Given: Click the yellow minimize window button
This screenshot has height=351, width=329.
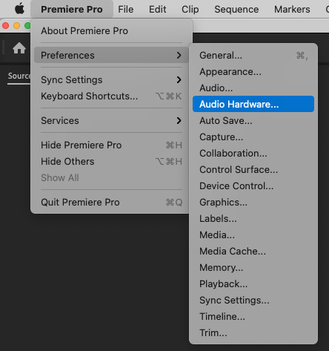Looking at the screenshot, I should pos(16,25).
